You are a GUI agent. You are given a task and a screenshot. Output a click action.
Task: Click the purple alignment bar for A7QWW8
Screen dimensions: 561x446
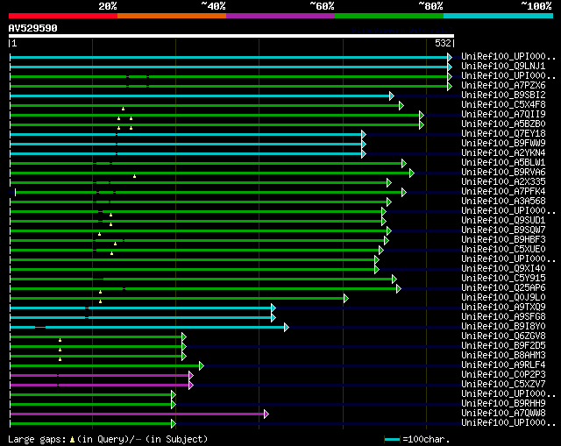[x=138, y=414]
